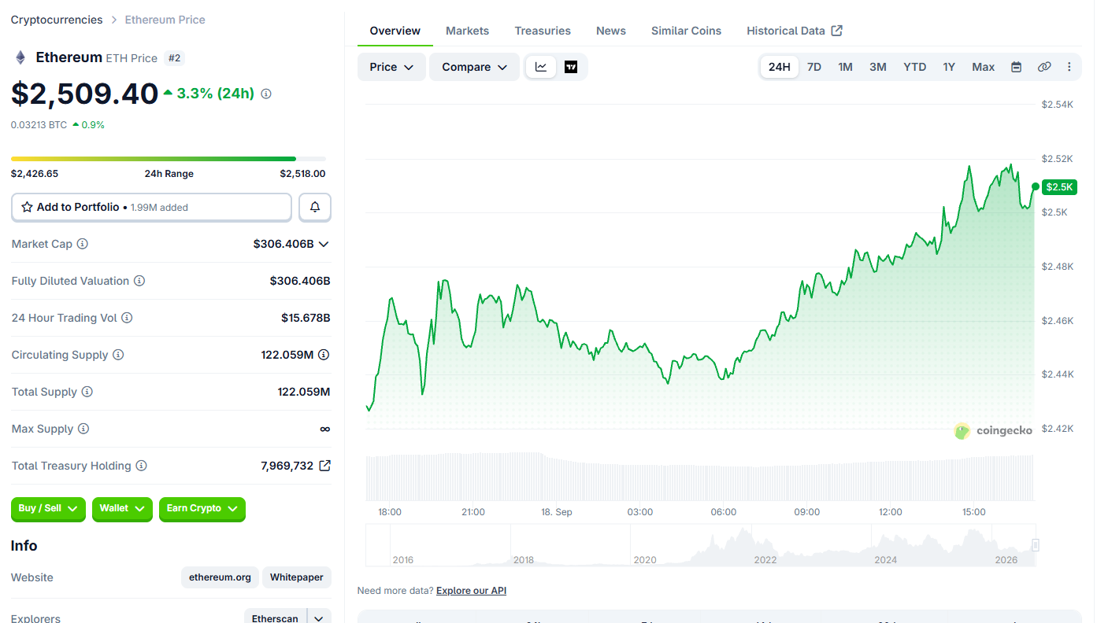This screenshot has width=1097, height=623.
Task: Select the 7D time range
Action: coord(814,67)
